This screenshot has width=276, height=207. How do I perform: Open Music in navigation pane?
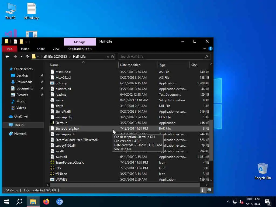[x=20, y=101]
